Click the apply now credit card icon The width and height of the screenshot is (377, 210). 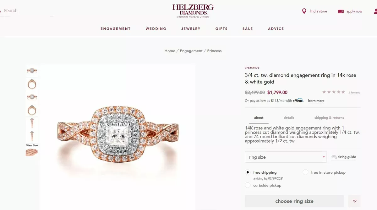click(341, 11)
